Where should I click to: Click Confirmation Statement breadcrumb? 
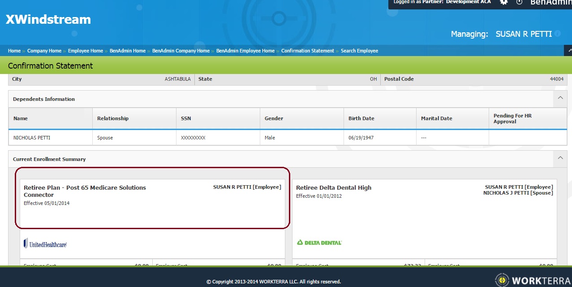(308, 51)
